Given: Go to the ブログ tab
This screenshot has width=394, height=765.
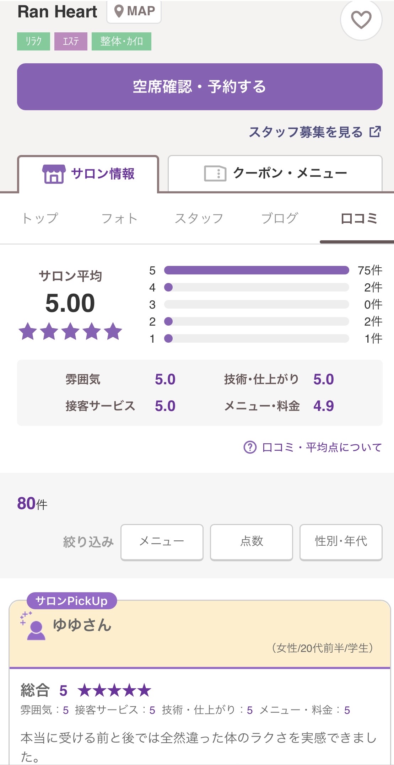Looking at the screenshot, I should pyautogui.click(x=279, y=218).
